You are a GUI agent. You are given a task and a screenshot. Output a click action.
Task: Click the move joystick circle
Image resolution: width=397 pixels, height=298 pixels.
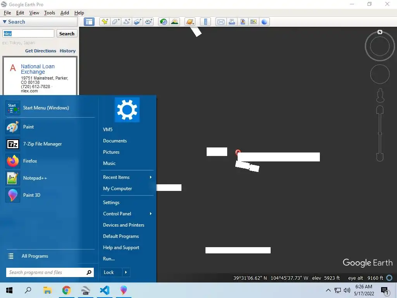pos(380,74)
